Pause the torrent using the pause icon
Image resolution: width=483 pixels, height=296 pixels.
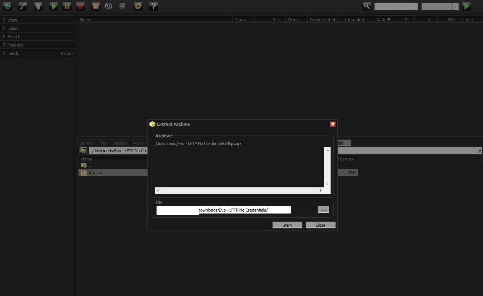click(x=67, y=6)
